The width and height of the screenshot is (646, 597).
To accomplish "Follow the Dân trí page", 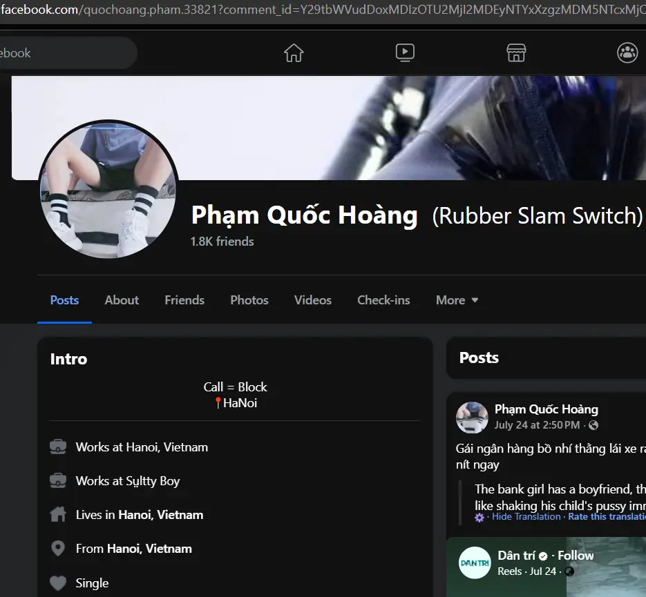I will 576,556.
